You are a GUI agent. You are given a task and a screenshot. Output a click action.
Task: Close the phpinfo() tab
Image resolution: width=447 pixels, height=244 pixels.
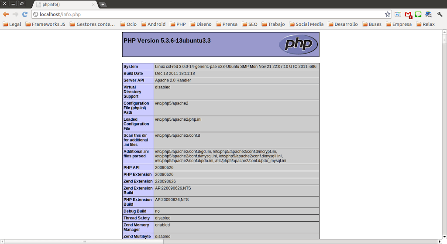pos(93,4)
